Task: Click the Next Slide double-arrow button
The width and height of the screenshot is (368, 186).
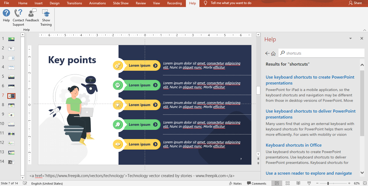Action: pyautogui.click(x=258, y=163)
